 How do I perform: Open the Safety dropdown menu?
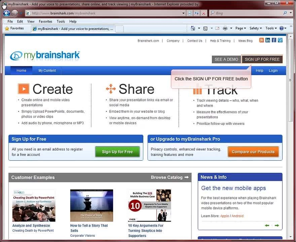click(256, 28)
